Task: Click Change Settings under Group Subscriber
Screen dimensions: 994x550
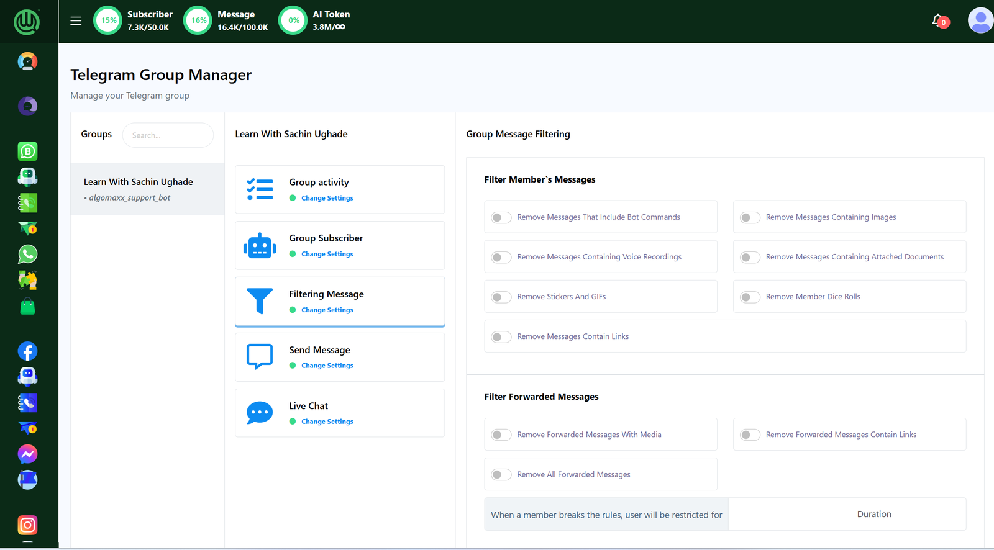Action: [x=327, y=254]
